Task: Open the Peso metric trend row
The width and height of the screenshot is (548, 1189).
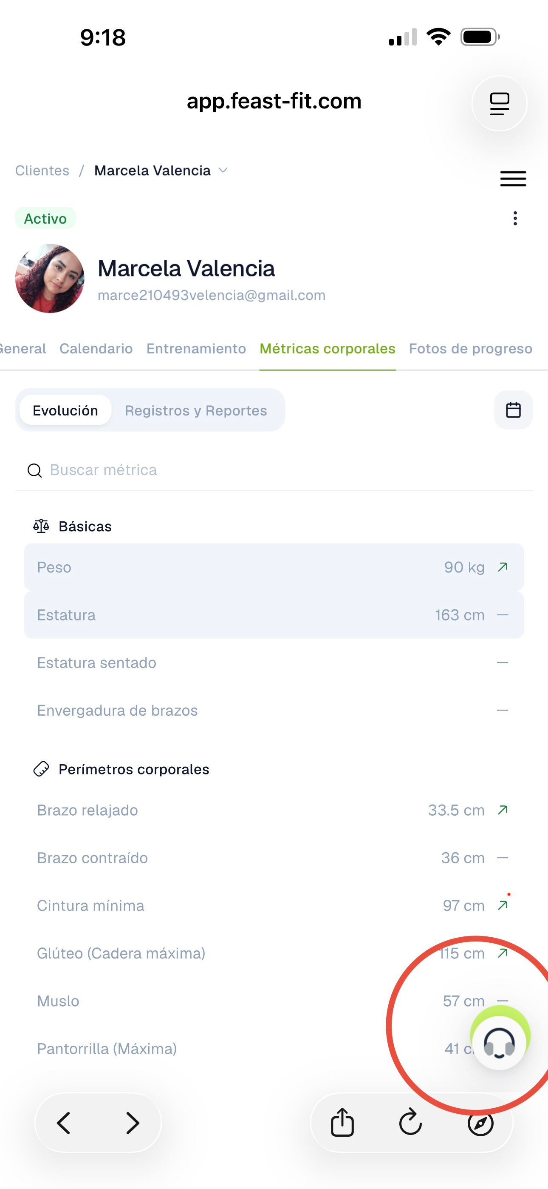Action: click(x=274, y=567)
